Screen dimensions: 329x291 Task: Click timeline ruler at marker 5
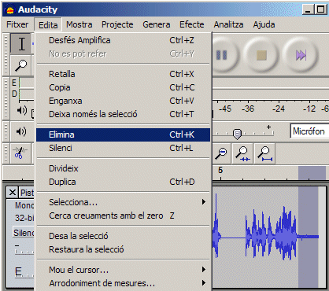tap(220, 171)
